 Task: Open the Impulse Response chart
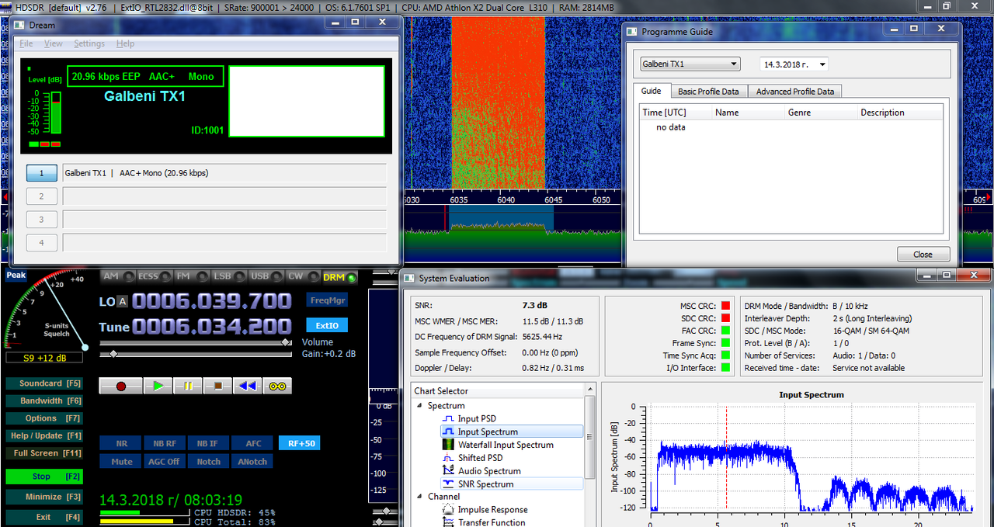click(x=492, y=510)
